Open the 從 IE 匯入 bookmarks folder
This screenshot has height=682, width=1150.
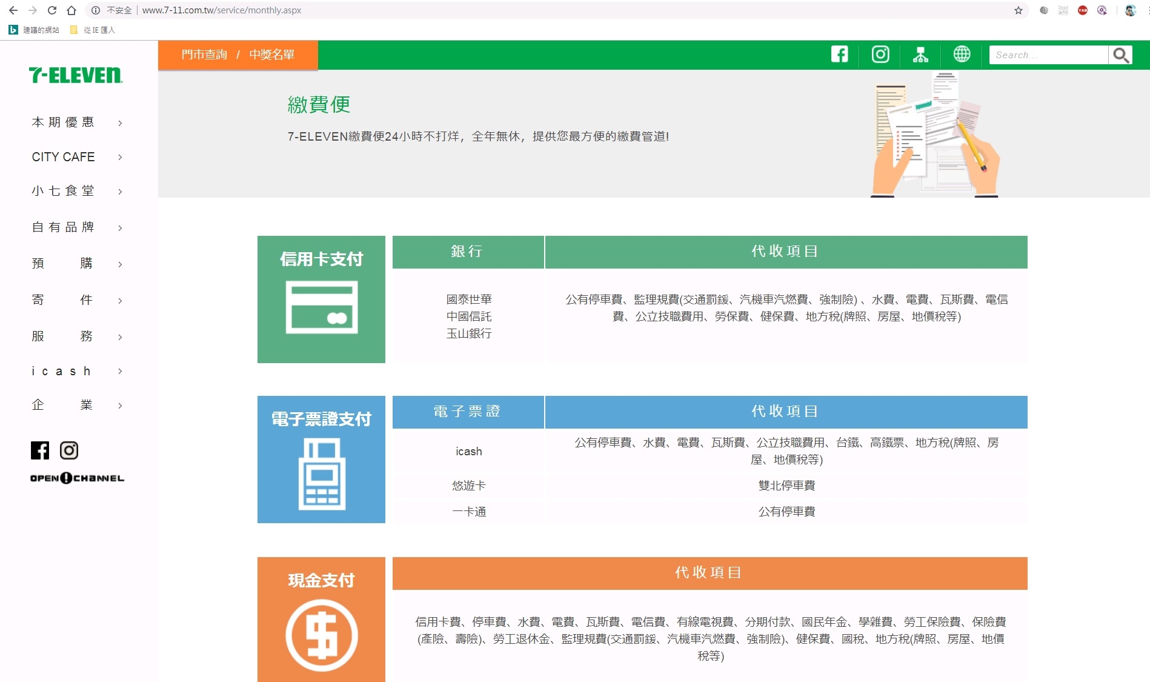click(x=93, y=30)
